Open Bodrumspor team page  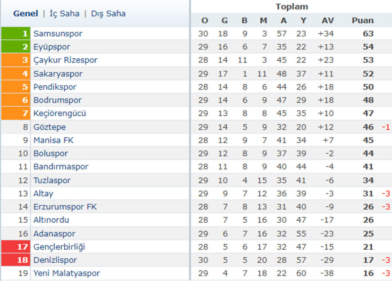tap(57, 100)
